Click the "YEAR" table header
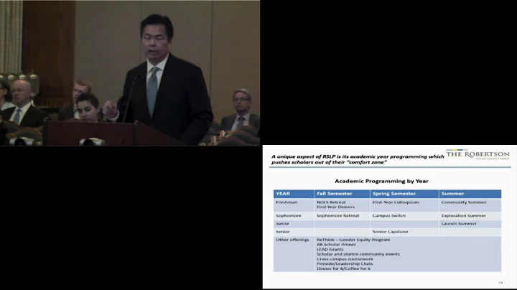 tap(283, 194)
